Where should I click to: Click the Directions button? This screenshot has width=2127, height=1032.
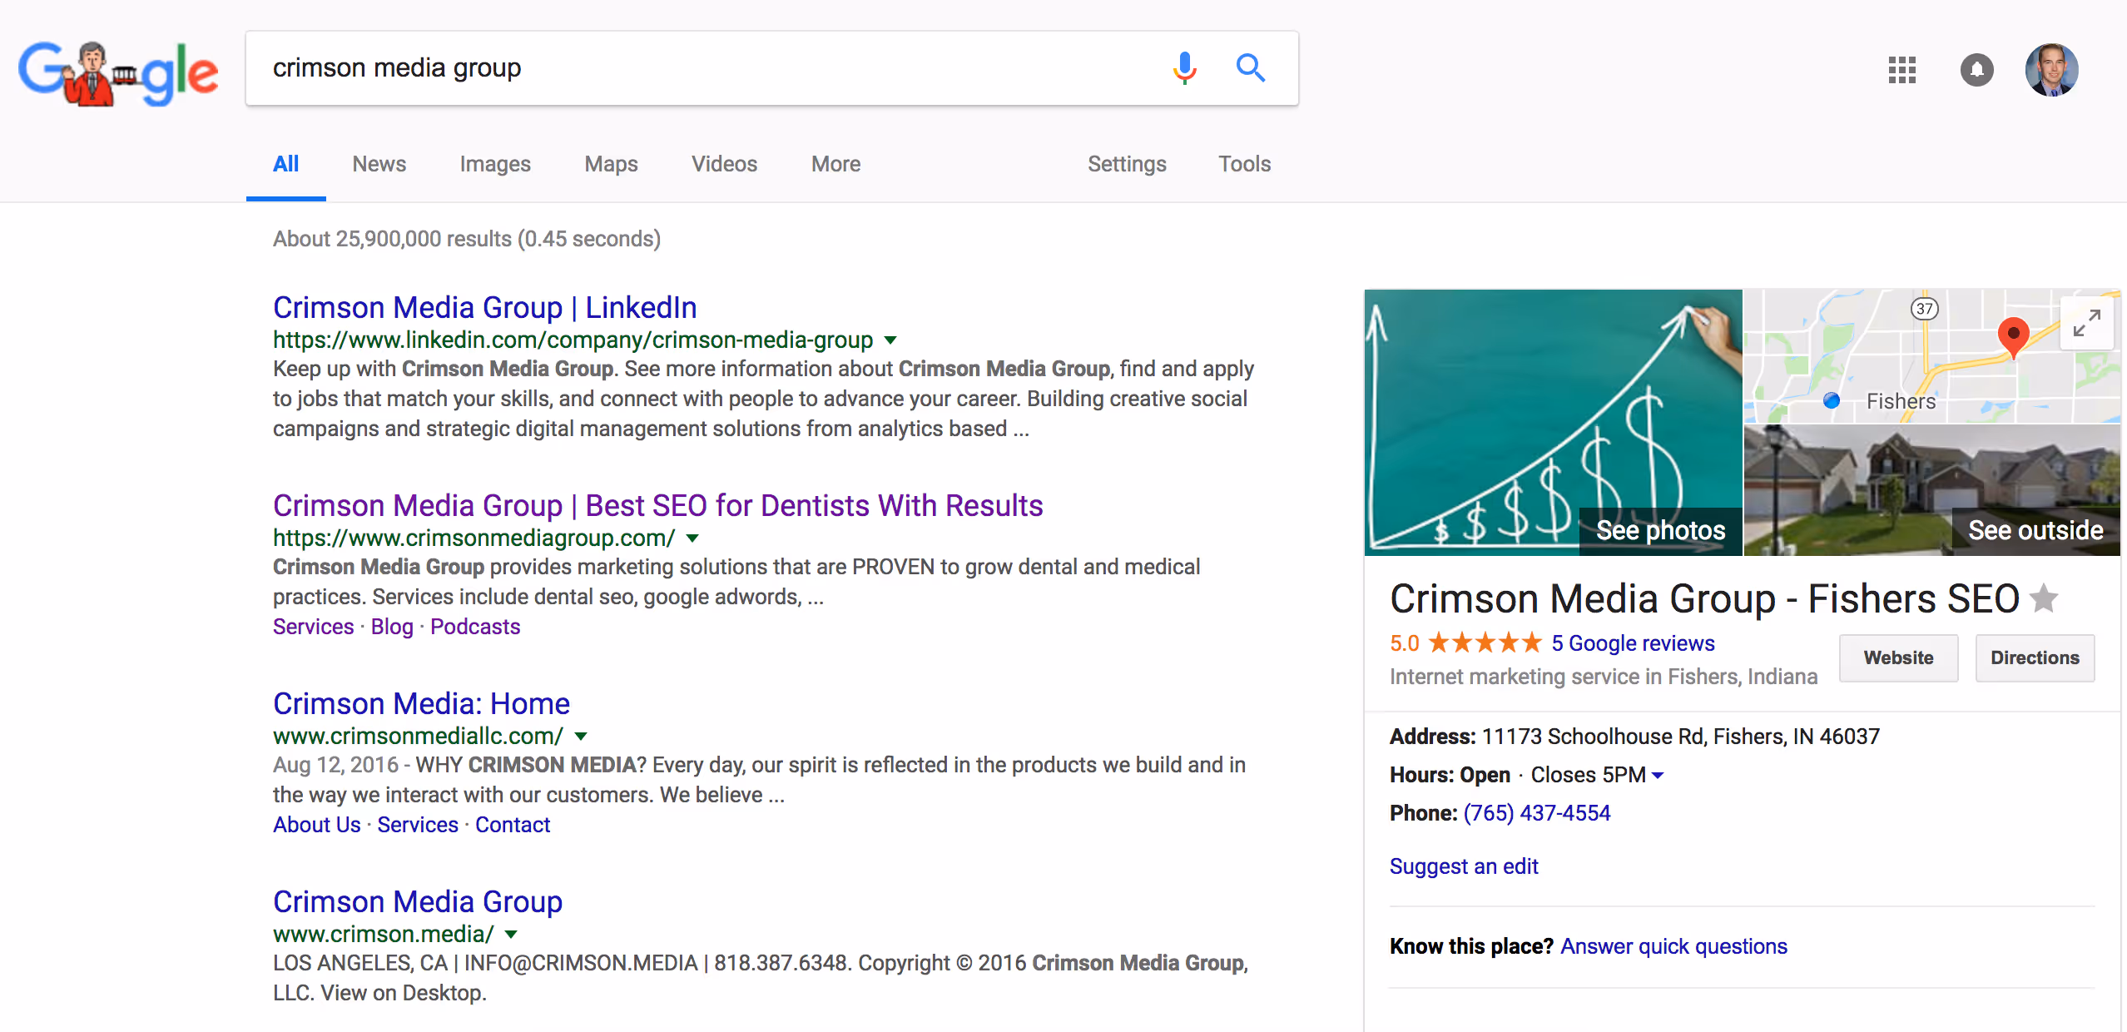click(x=2034, y=657)
